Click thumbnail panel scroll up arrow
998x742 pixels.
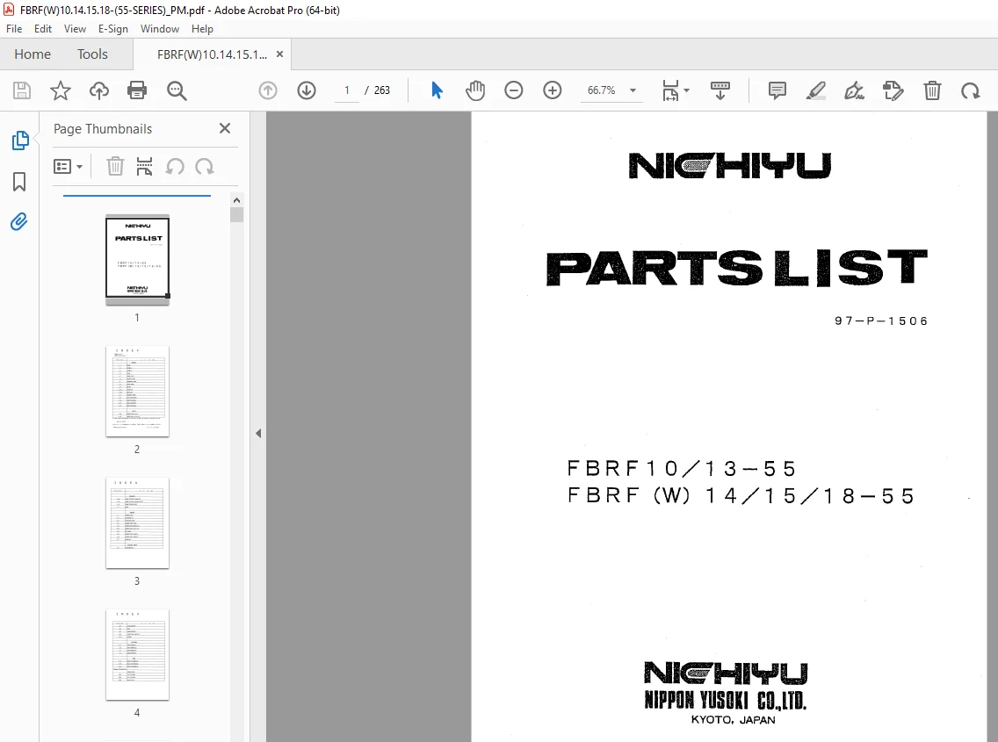237,200
